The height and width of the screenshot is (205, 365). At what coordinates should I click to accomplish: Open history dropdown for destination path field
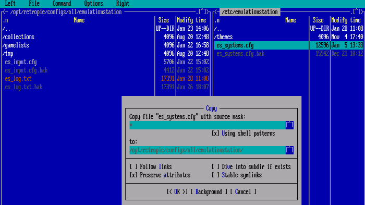289,150
